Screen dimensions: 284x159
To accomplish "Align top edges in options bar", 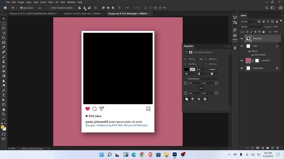I will 103,8.
